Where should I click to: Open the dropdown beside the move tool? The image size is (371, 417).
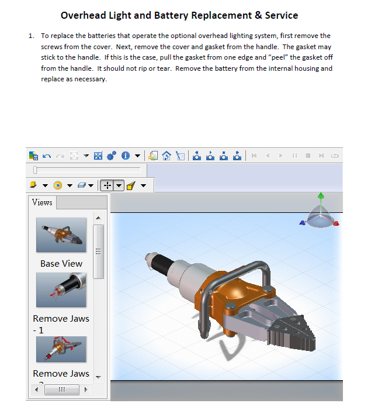coord(119,185)
